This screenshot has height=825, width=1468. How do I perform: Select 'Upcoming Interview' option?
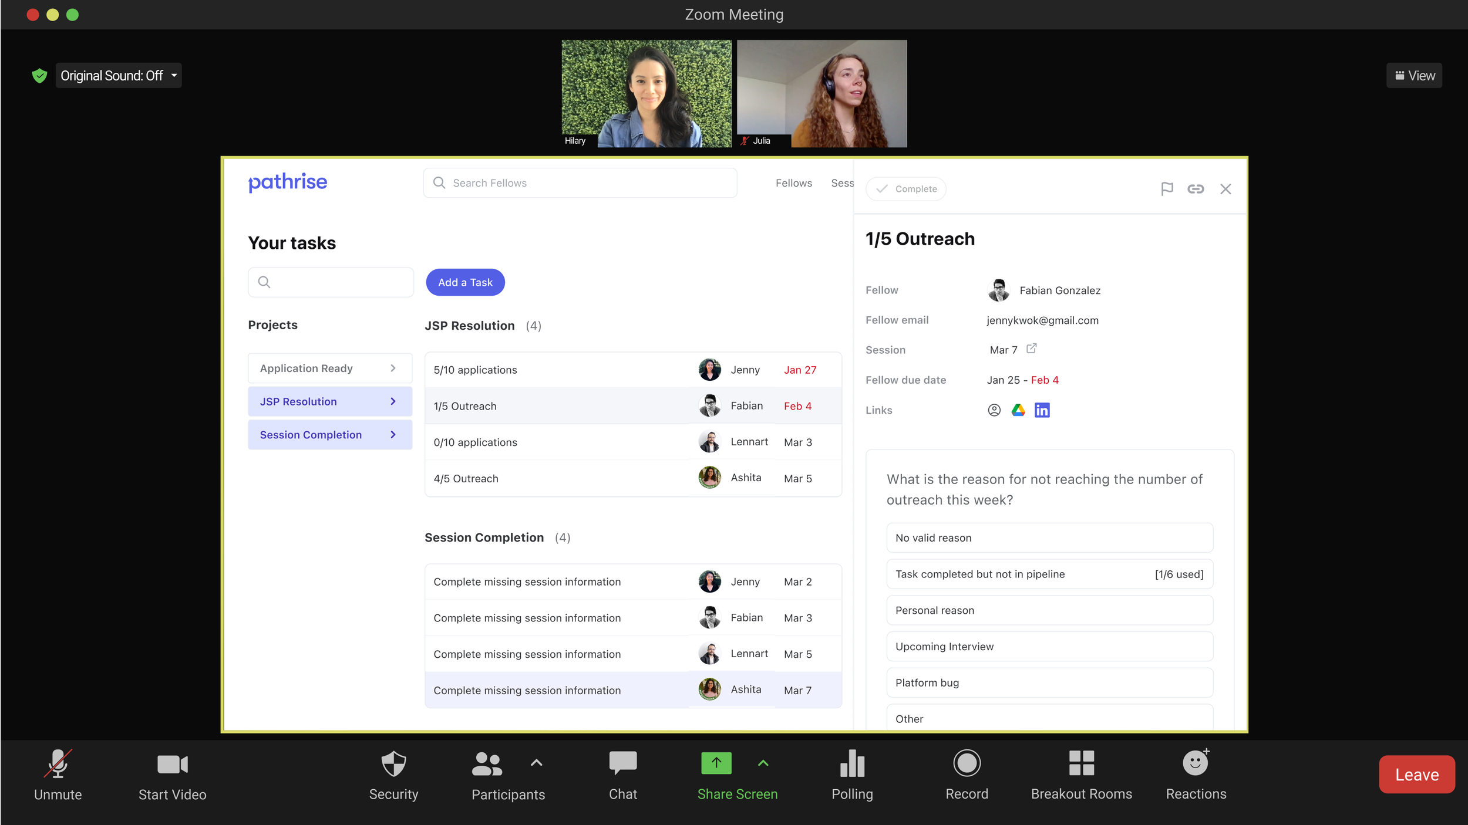pos(1050,647)
